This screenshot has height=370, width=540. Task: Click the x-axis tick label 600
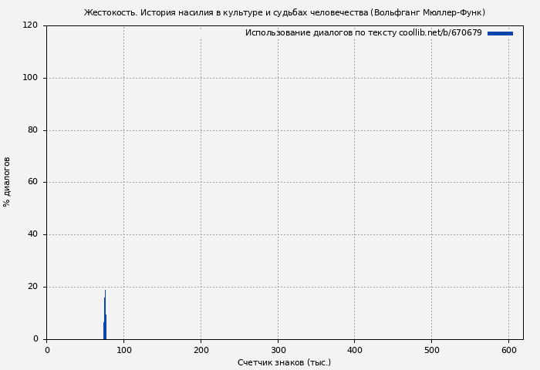(508, 350)
